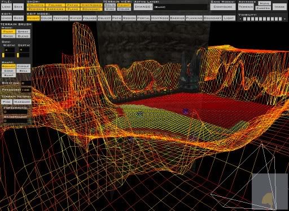
Task: Set brush mode to Raise
Action: [x=8, y=36]
